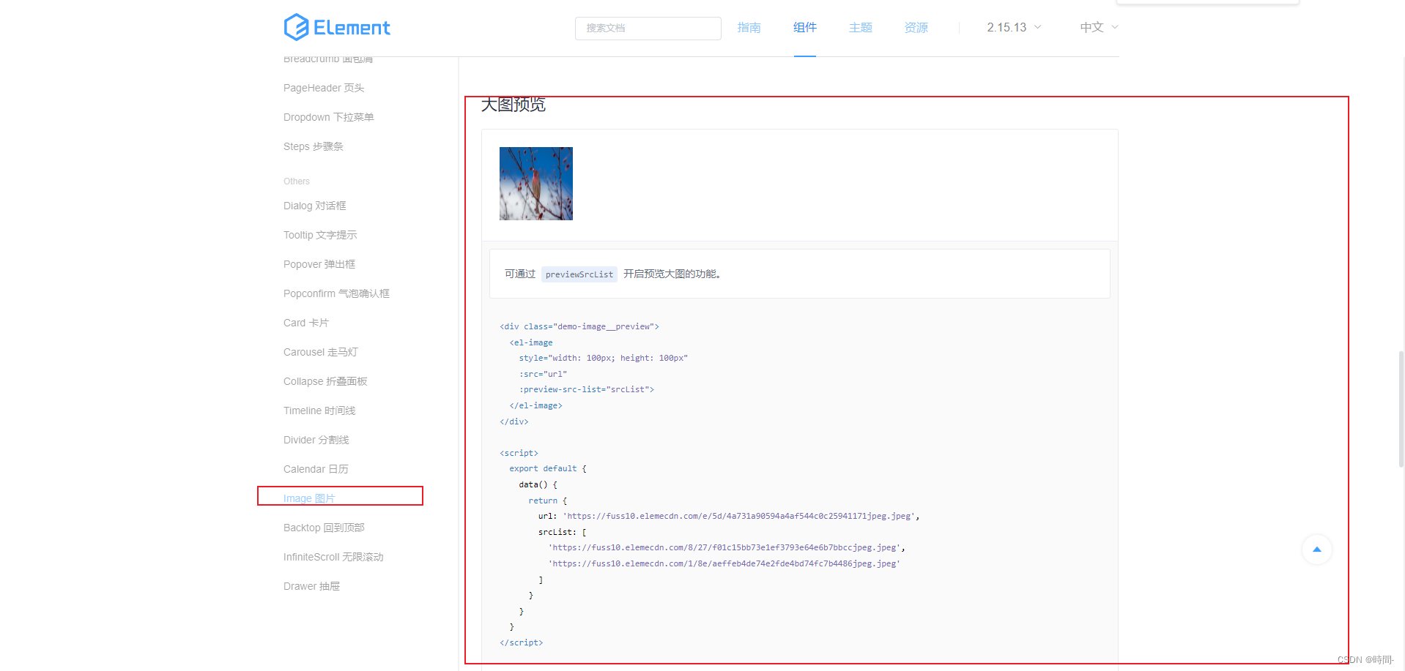Image resolution: width=1405 pixels, height=671 pixels.
Task: Open the 资源 nav tab
Action: click(916, 27)
